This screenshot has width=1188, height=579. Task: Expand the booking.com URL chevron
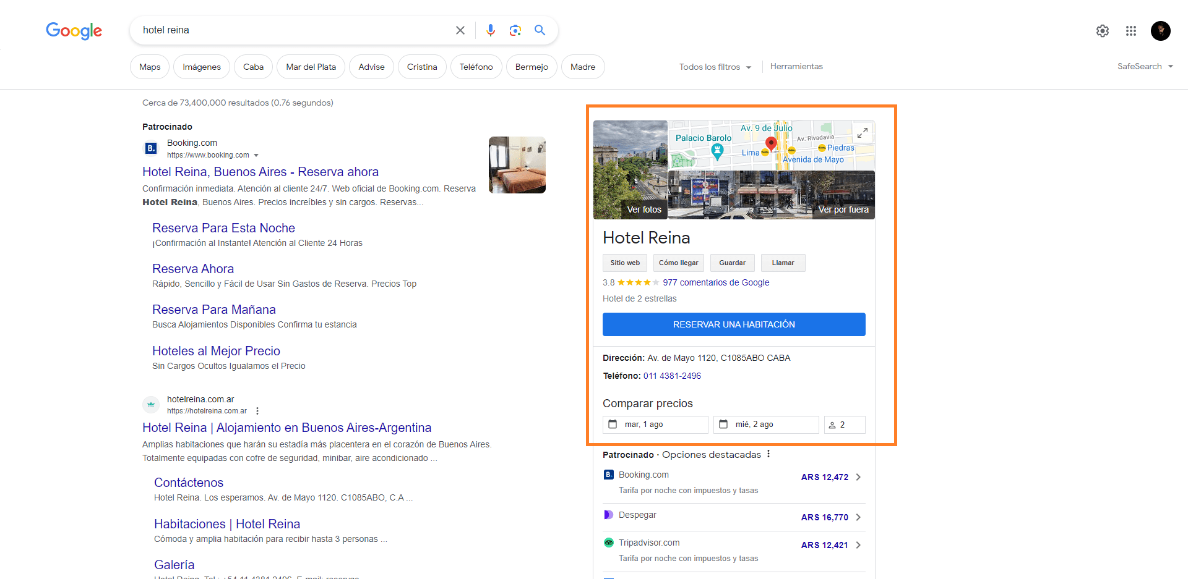(x=256, y=155)
